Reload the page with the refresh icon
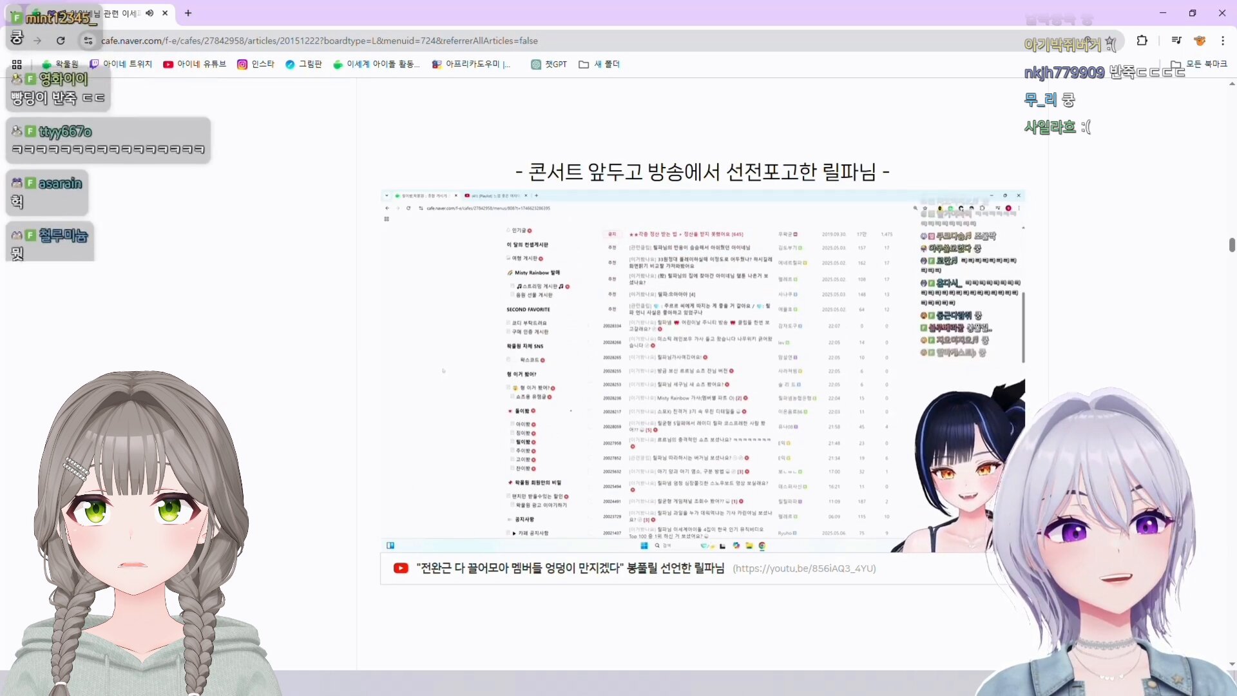Screen dimensions: 1237x696 61,41
